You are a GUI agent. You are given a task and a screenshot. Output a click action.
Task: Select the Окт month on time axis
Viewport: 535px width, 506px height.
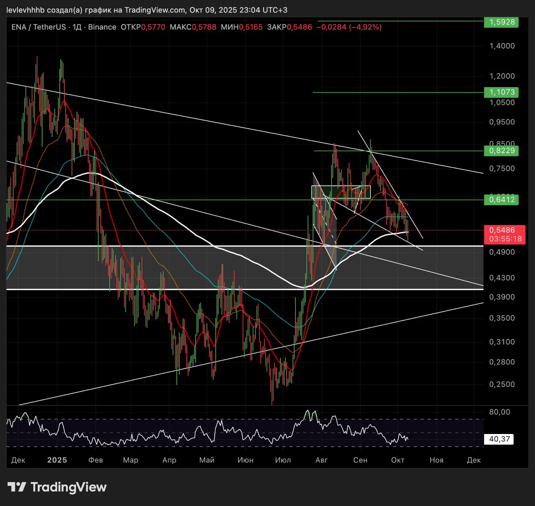(x=397, y=460)
